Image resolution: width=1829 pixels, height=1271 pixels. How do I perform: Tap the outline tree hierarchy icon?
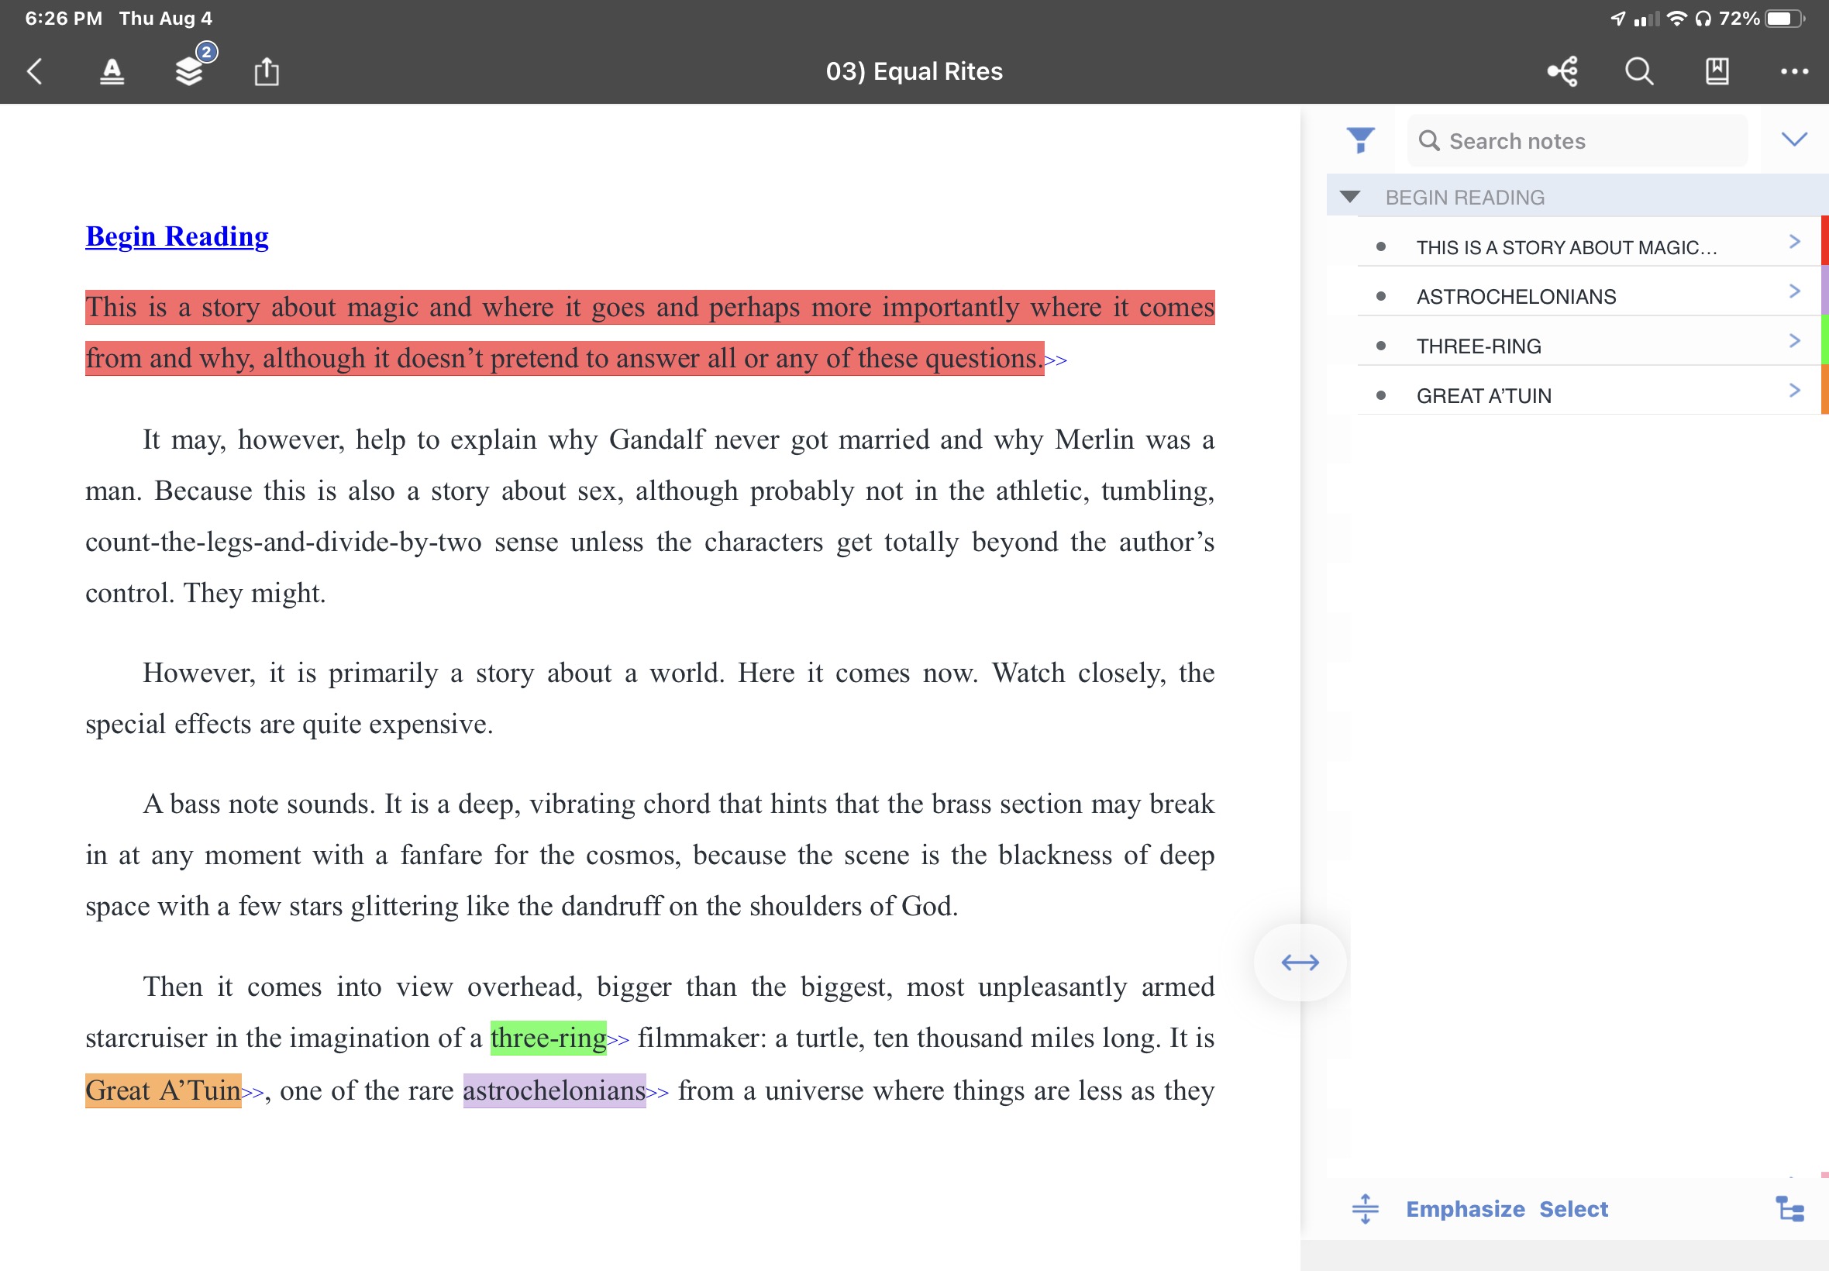point(1791,1209)
